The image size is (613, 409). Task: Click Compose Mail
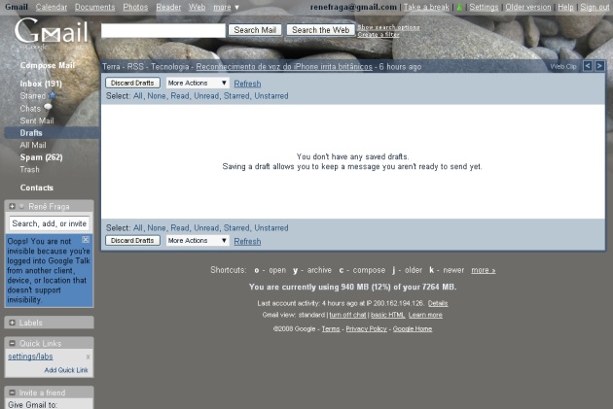click(48, 65)
